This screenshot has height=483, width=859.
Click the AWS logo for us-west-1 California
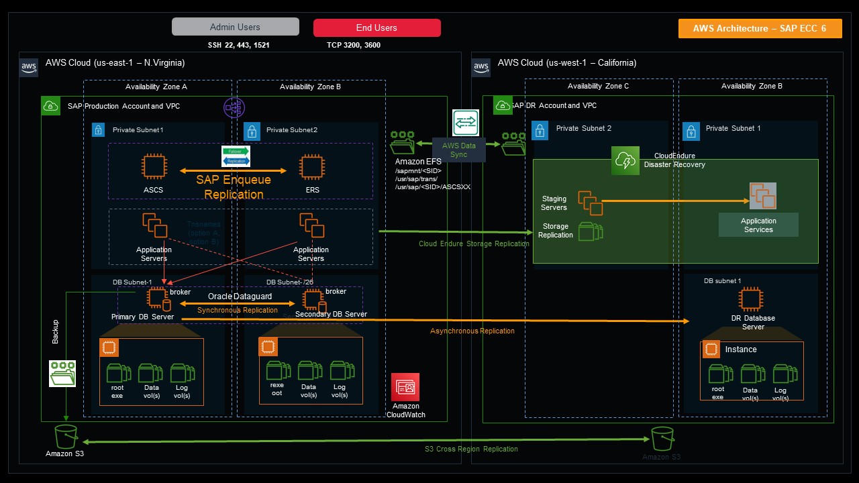pyautogui.click(x=481, y=66)
